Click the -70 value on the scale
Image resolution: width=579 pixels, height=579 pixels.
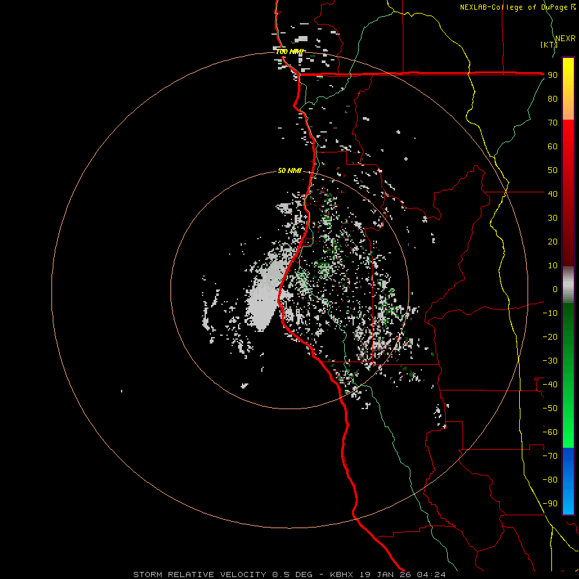click(550, 456)
